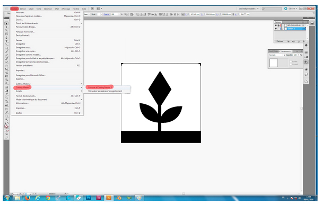Click the delete layer trash icon
322x206 pixels.
pyautogui.click(x=304, y=41)
